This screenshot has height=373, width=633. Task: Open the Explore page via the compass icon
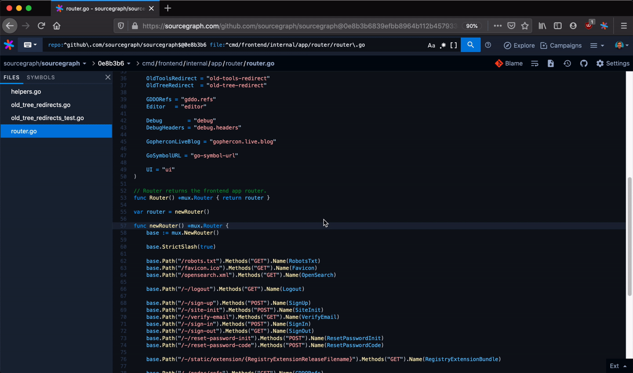(519, 45)
